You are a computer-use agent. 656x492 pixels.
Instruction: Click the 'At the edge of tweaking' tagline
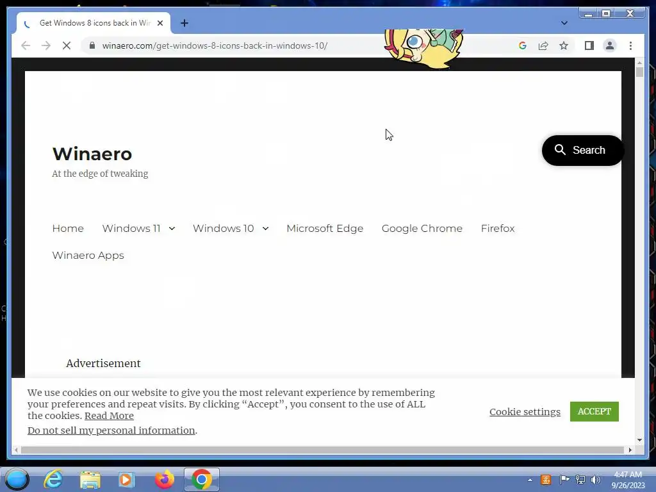coord(100,174)
